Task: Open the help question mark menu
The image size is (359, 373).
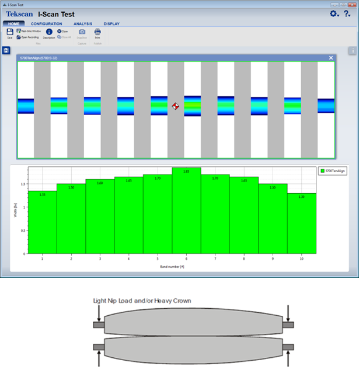Action: click(x=348, y=14)
